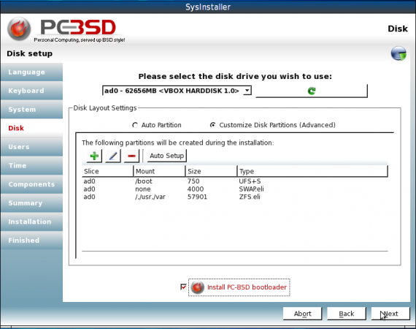Click the Back button
The width and height of the screenshot is (416, 329).
point(347,314)
